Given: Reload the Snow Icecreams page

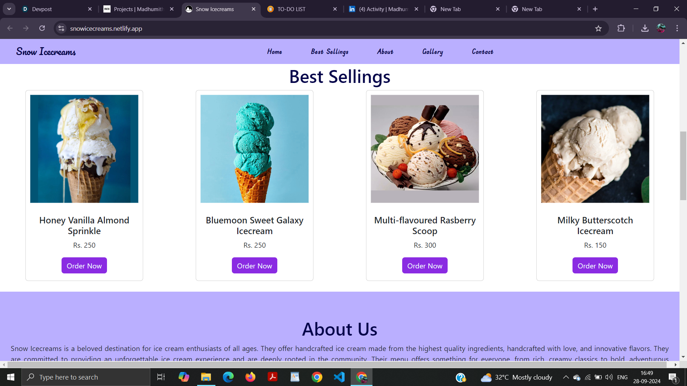Looking at the screenshot, I should (x=42, y=28).
